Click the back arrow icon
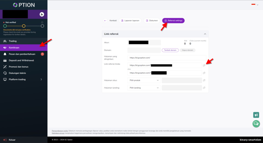 click(105, 20)
